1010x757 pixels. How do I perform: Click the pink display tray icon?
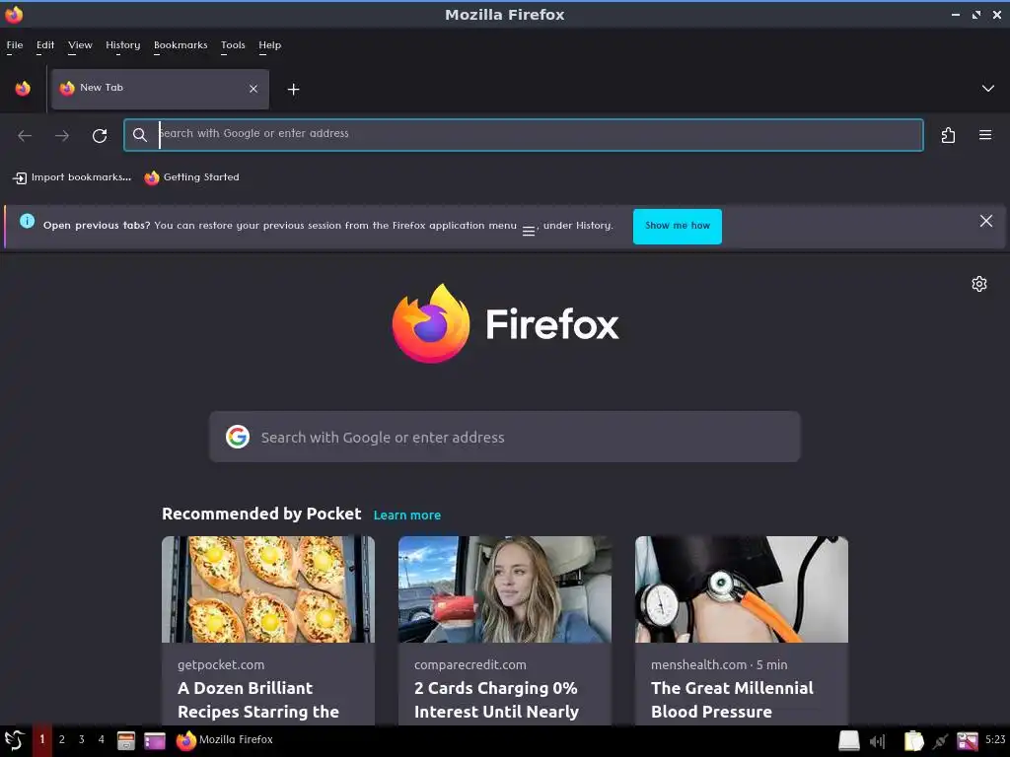968,741
